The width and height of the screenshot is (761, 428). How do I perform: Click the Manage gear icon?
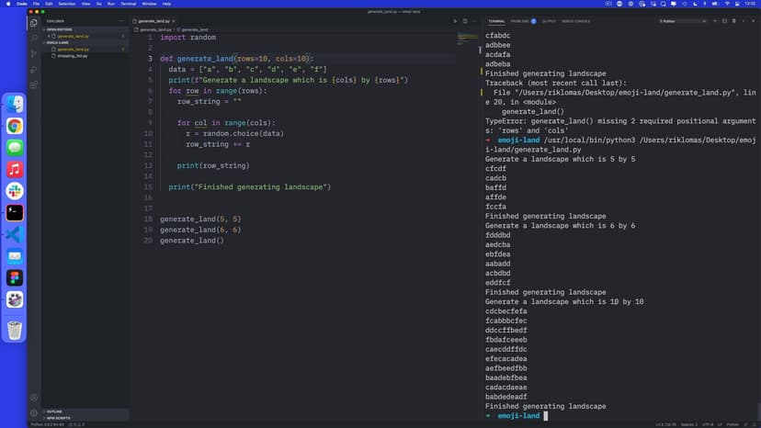click(34, 413)
